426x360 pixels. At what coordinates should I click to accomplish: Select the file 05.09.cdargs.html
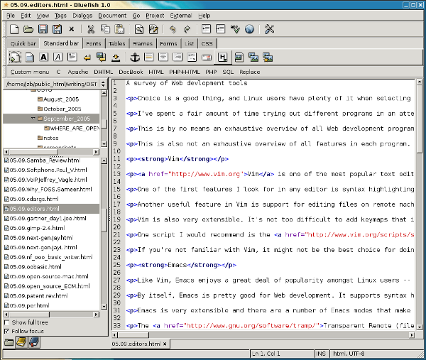(x=31, y=199)
